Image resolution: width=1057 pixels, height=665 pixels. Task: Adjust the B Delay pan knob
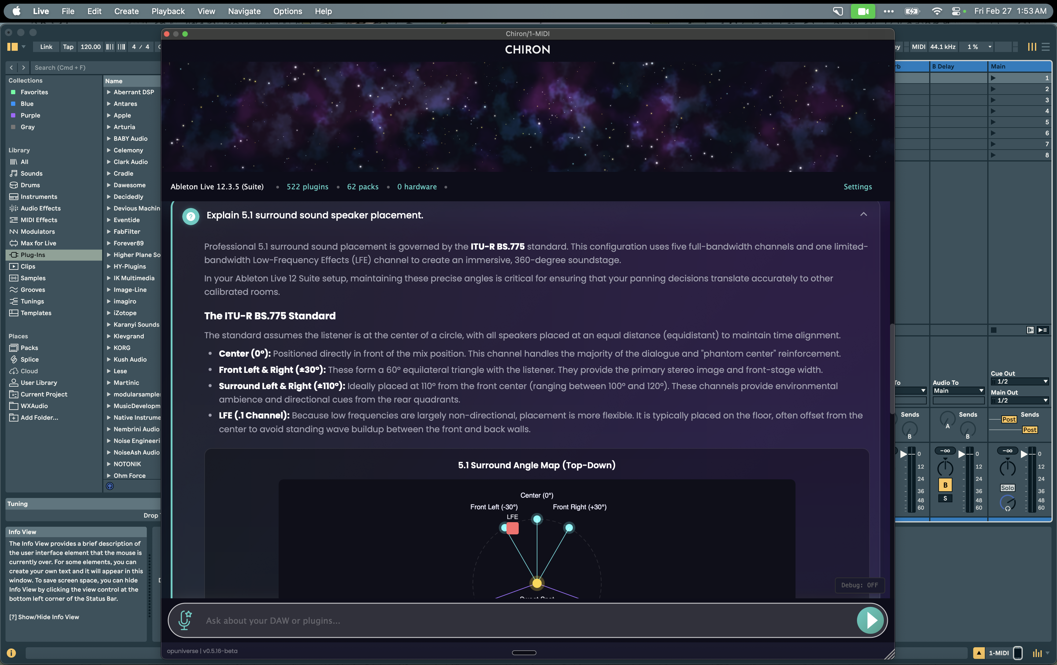945,468
